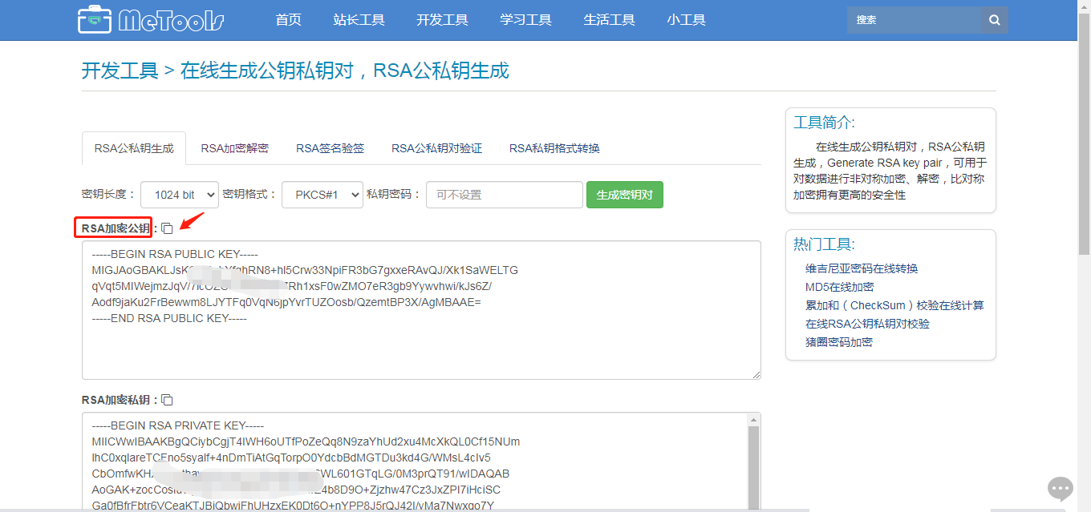Expand the PKCS#1 key format dropdown
The height and width of the screenshot is (512, 1091).
[x=322, y=195]
